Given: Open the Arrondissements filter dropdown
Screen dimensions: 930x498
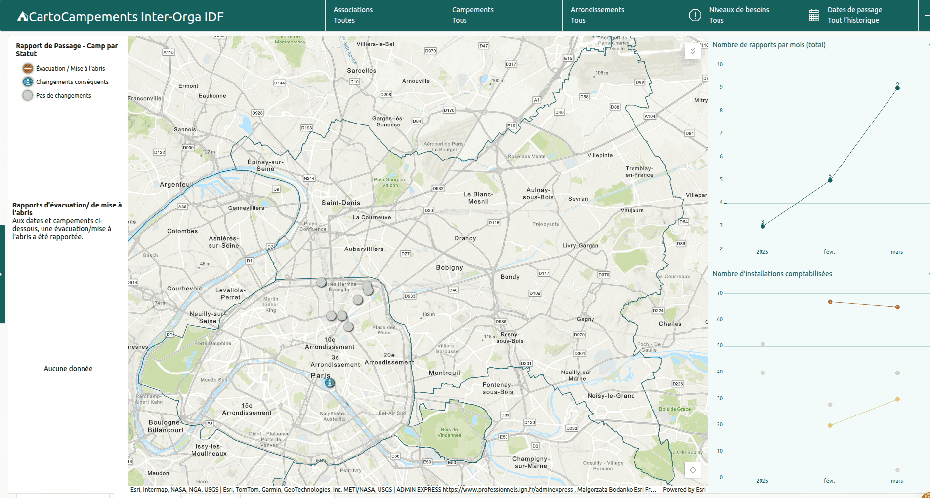Looking at the screenshot, I should click(622, 15).
